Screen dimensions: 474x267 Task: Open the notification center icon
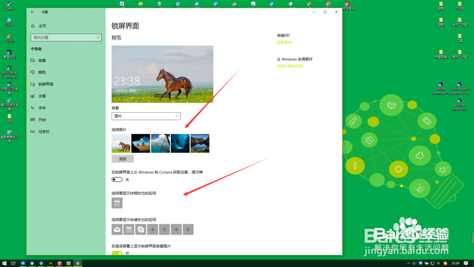click(466, 263)
